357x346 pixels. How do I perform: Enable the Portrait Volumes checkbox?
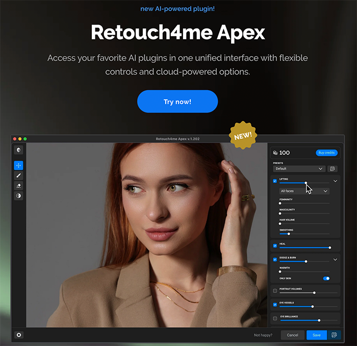point(275,291)
